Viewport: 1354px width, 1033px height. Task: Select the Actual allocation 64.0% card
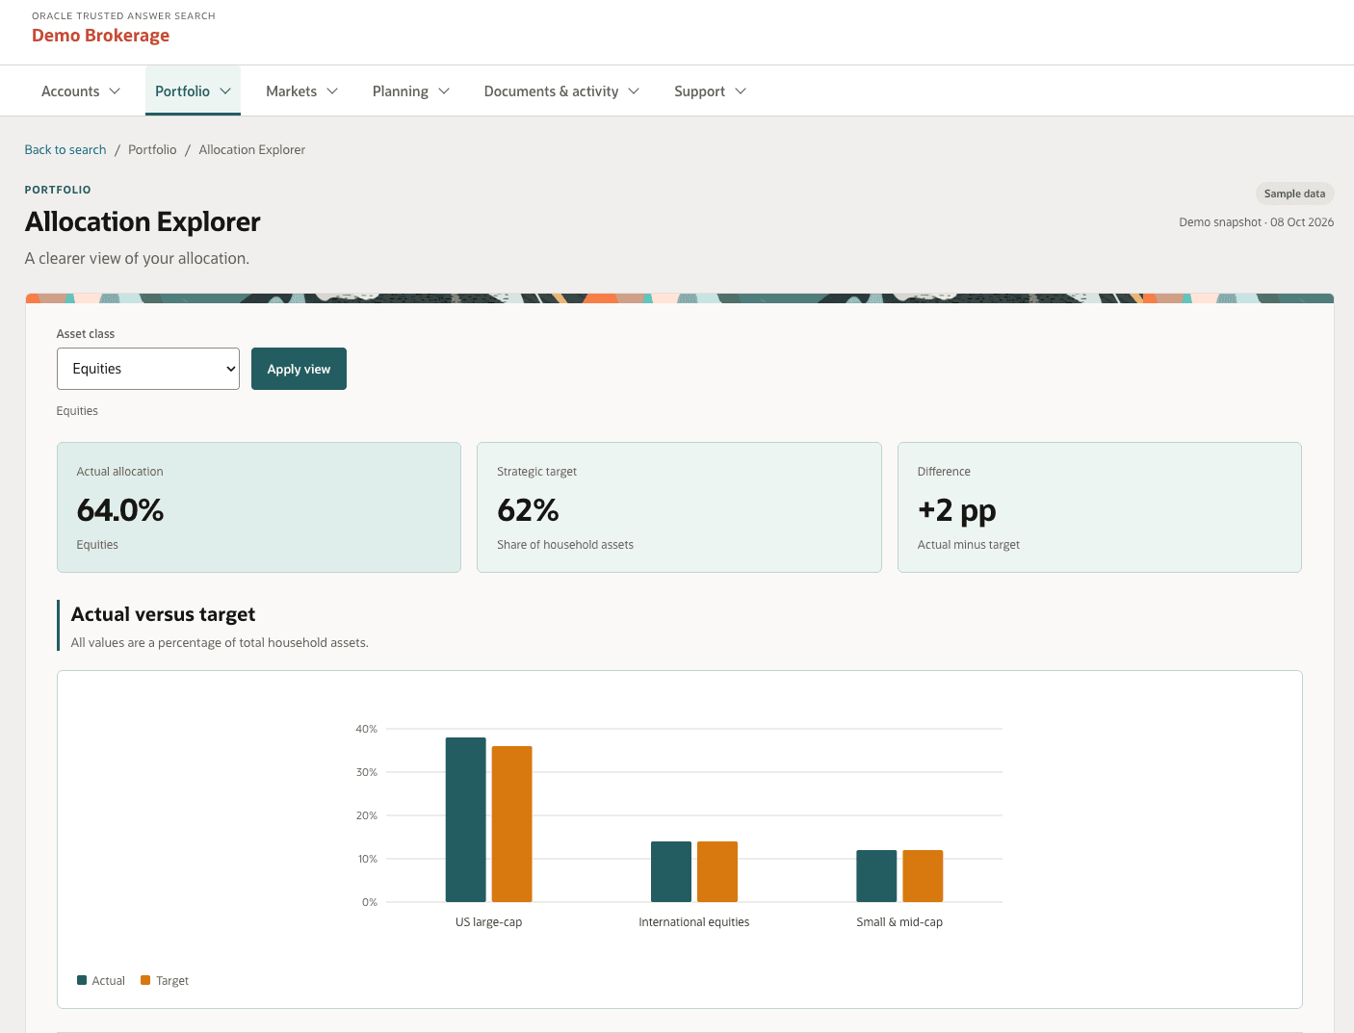point(259,507)
